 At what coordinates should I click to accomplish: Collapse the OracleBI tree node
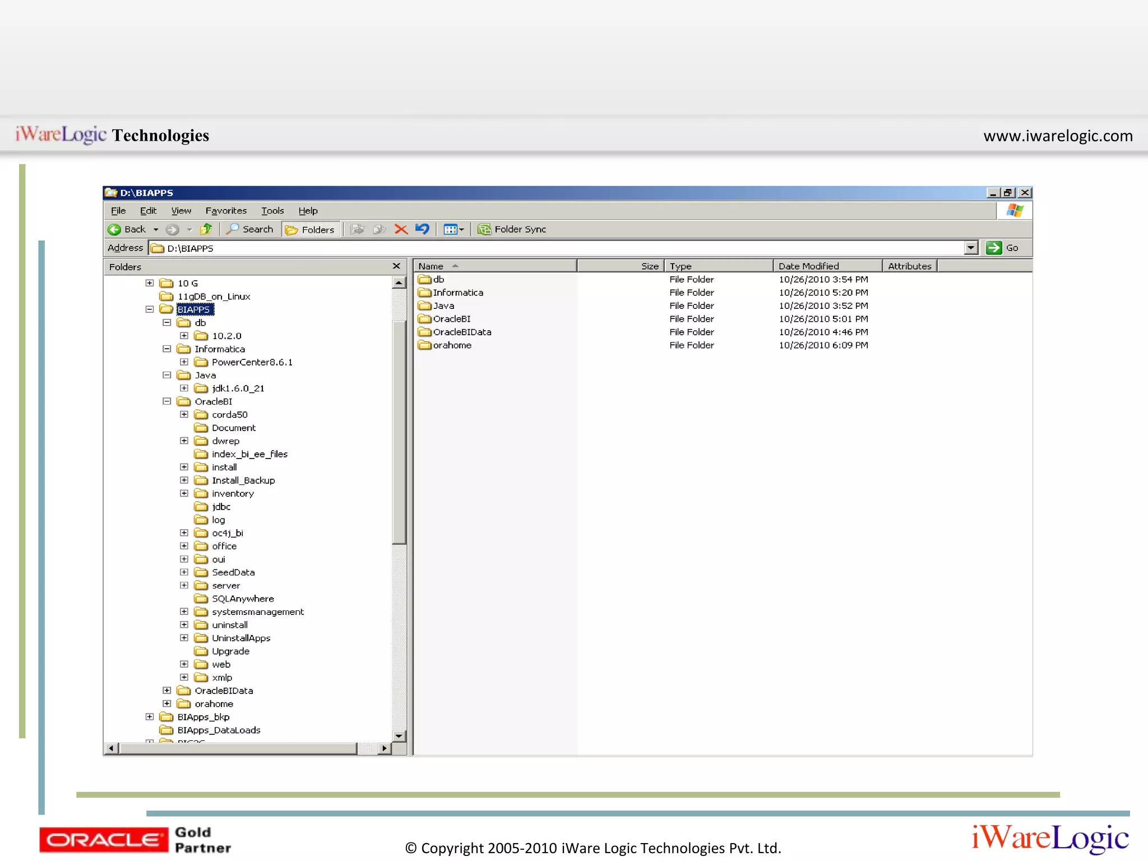pos(167,401)
